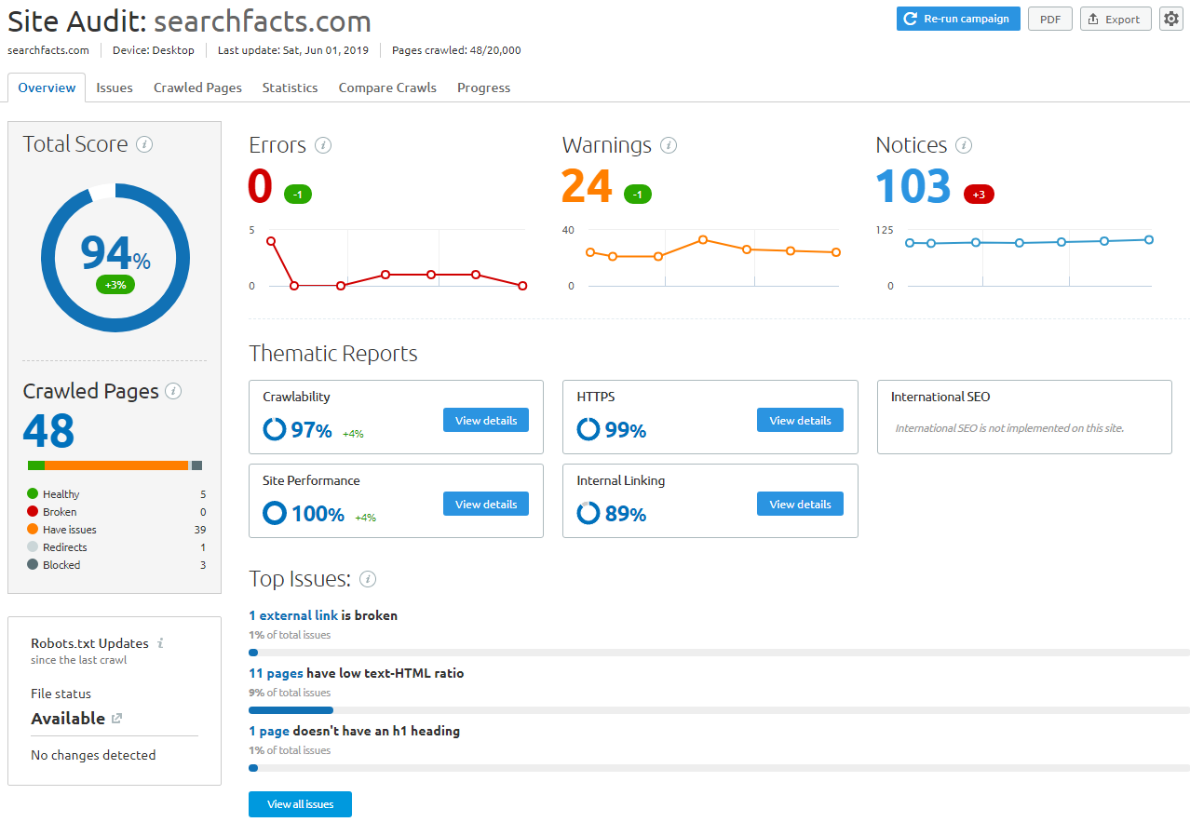Click the missing h1 heading progress bar

[719, 768]
